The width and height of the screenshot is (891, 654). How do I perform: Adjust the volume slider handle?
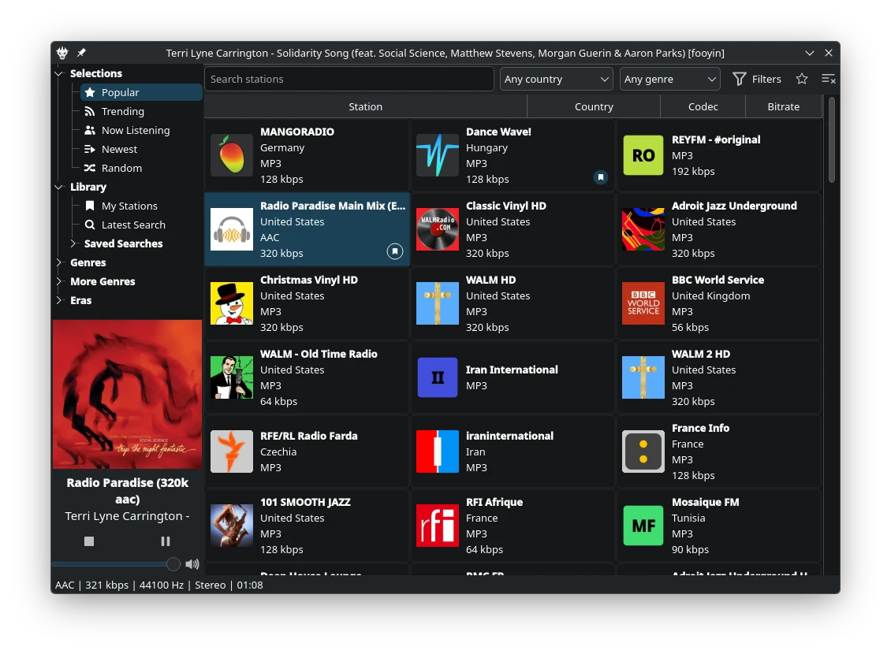[173, 563]
